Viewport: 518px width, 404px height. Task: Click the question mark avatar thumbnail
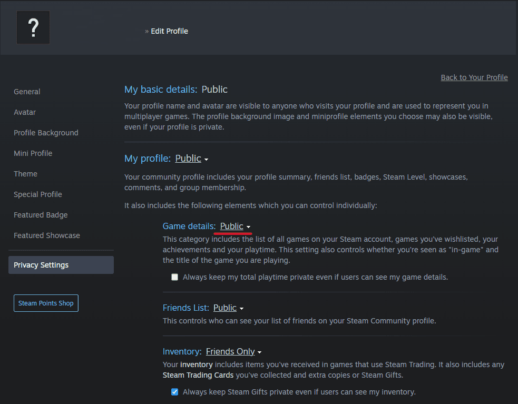(x=33, y=27)
